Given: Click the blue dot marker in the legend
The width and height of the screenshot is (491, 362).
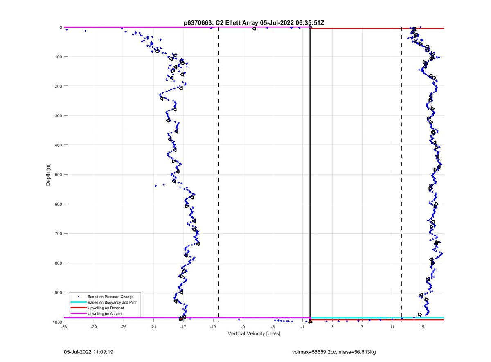Looking at the screenshot, I should click(x=78, y=297).
